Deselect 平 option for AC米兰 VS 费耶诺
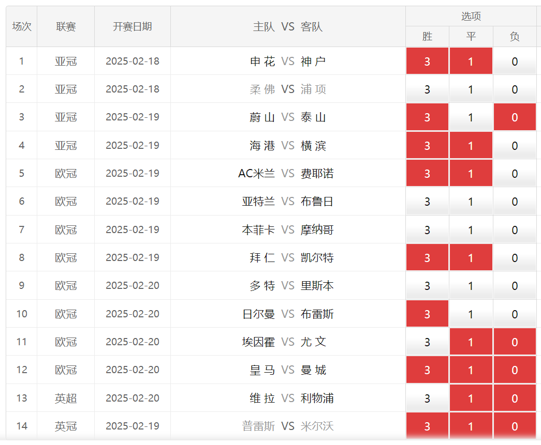This screenshot has height=445, width=541. click(x=471, y=173)
